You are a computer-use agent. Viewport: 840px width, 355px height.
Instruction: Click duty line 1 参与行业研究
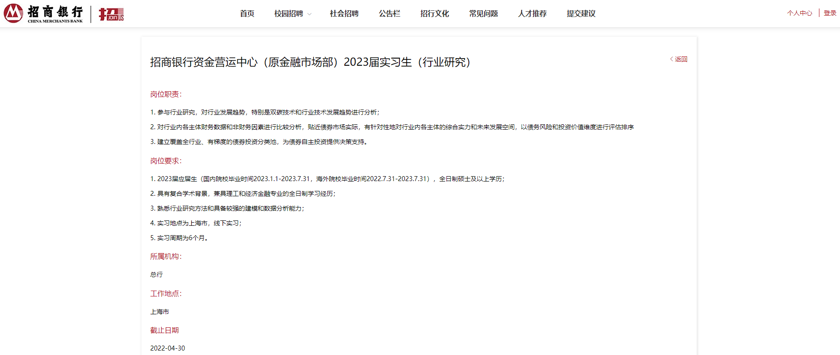click(265, 112)
